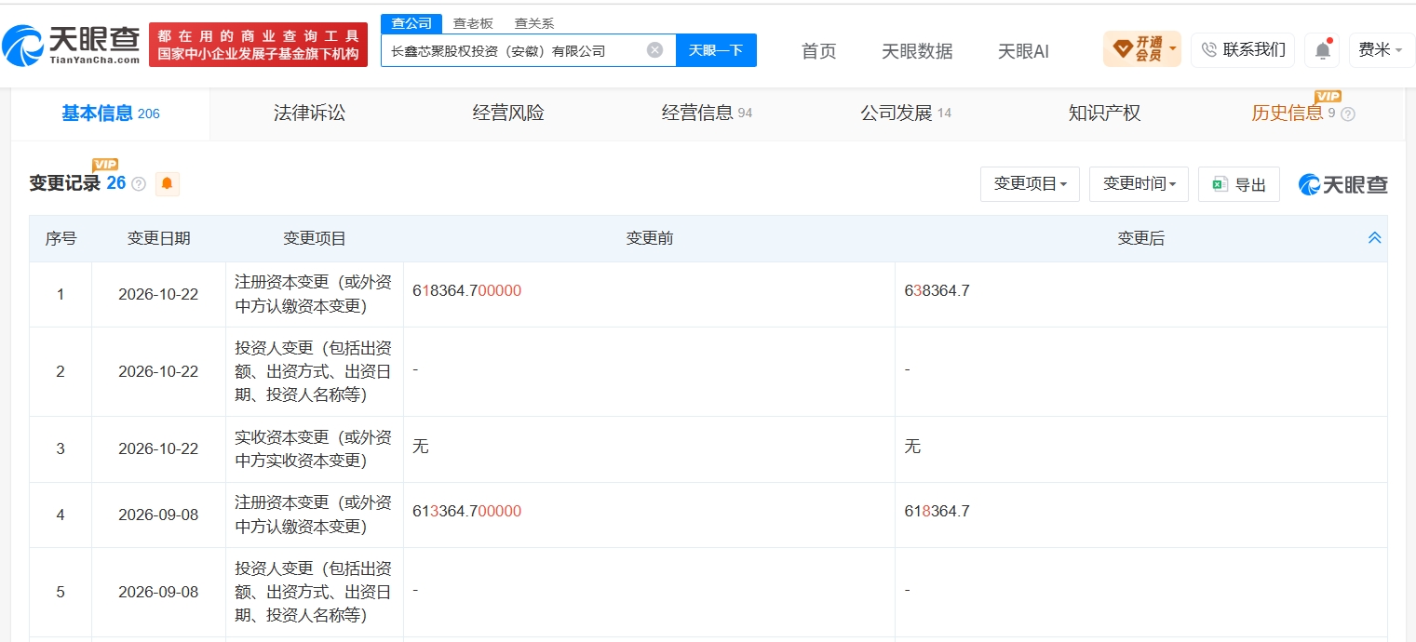
Task: Open the 变更项目 filter dropdown
Action: [1030, 184]
